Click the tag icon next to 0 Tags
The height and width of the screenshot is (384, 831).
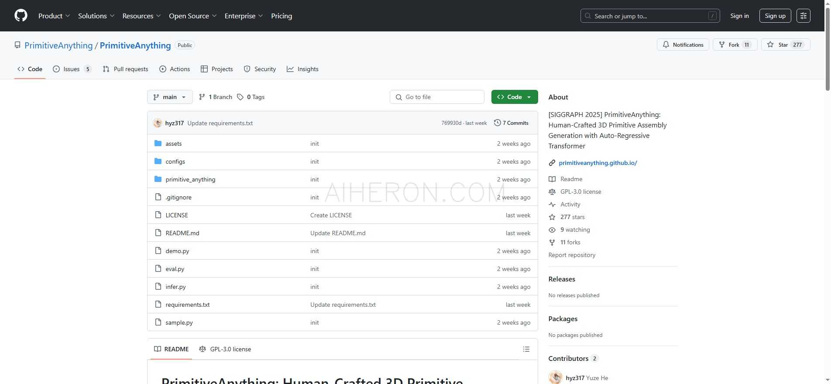coord(240,97)
